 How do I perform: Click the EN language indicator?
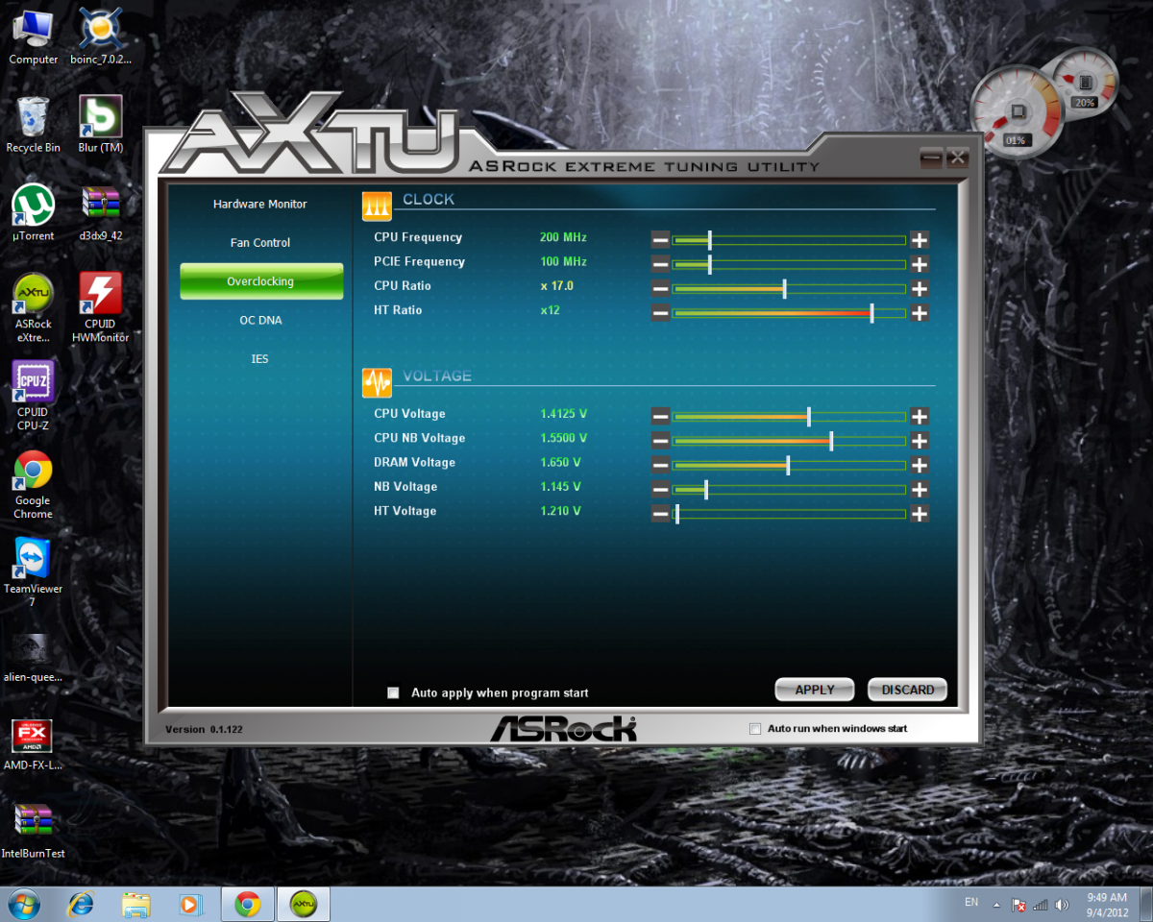pyautogui.click(x=971, y=903)
